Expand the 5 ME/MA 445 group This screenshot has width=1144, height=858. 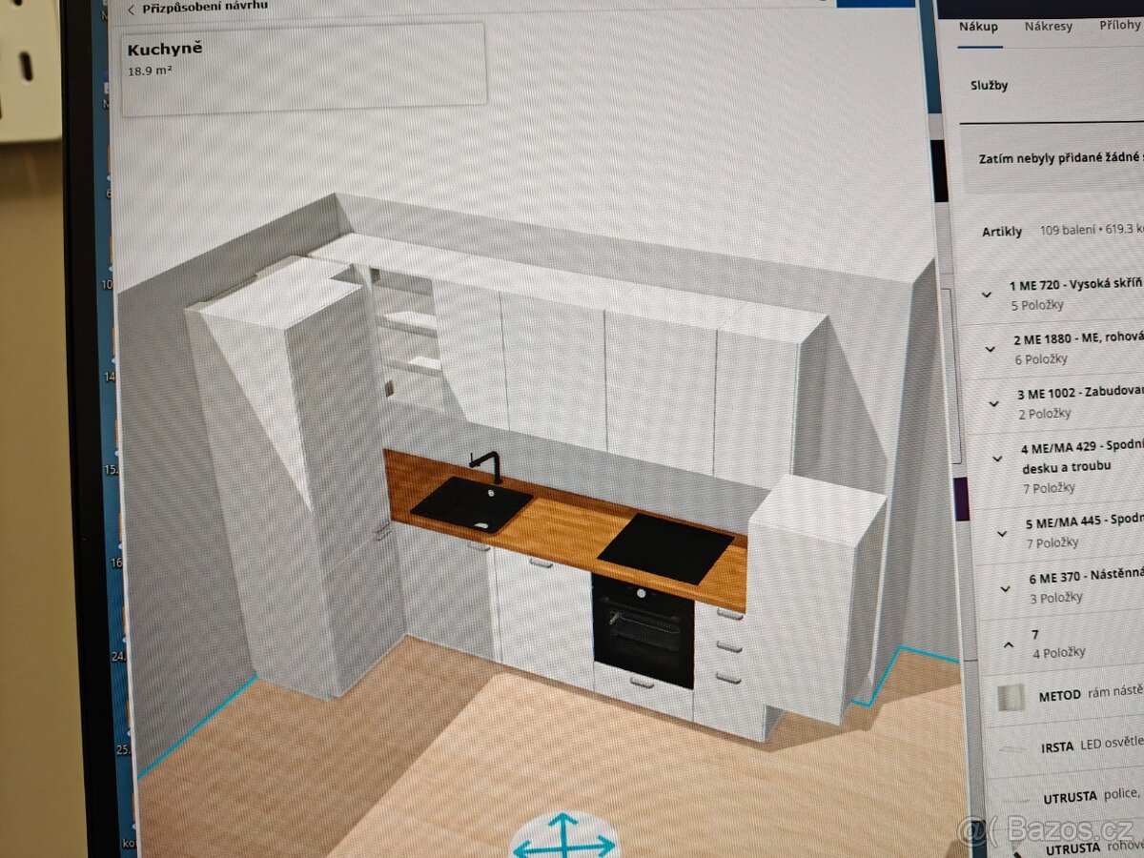pyautogui.click(x=1001, y=533)
